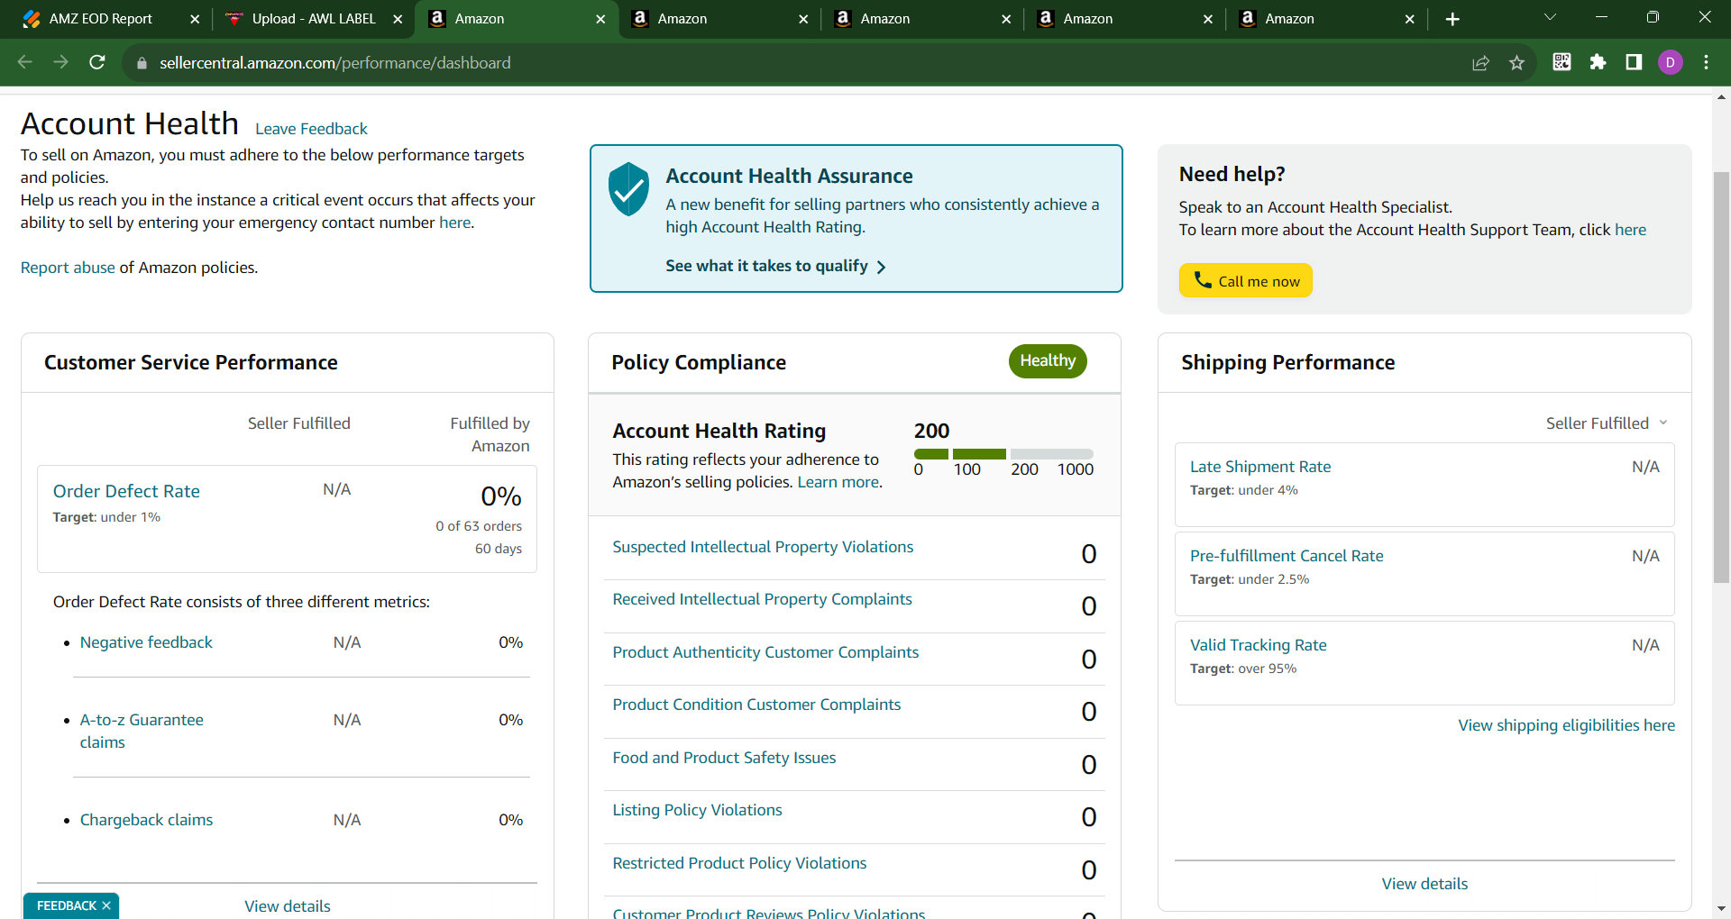Open Restricted Product Policy Violations
This screenshot has width=1731, height=919.
click(739, 863)
